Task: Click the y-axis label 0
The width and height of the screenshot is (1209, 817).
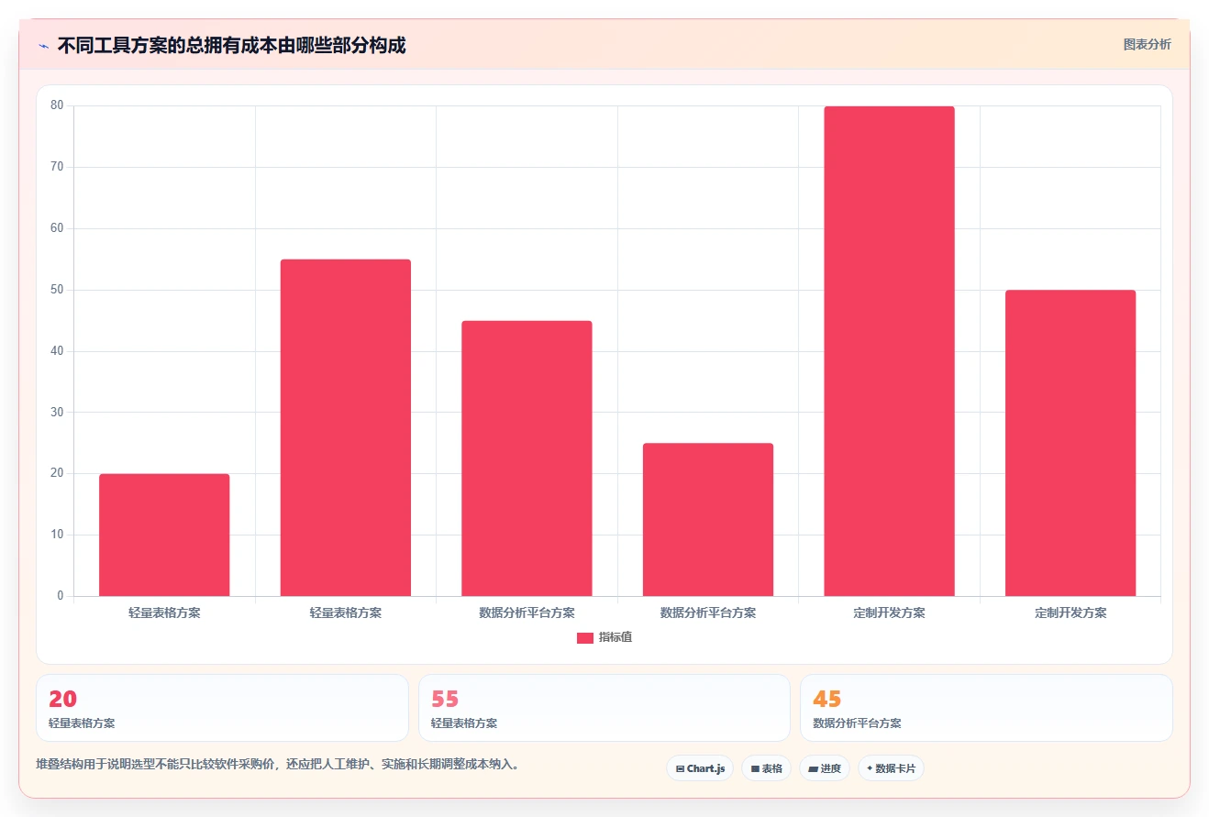Action: pos(61,596)
